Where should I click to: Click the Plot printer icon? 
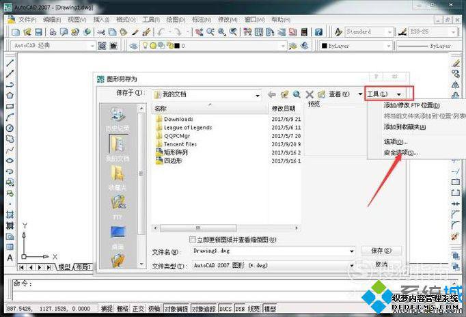click(53, 32)
